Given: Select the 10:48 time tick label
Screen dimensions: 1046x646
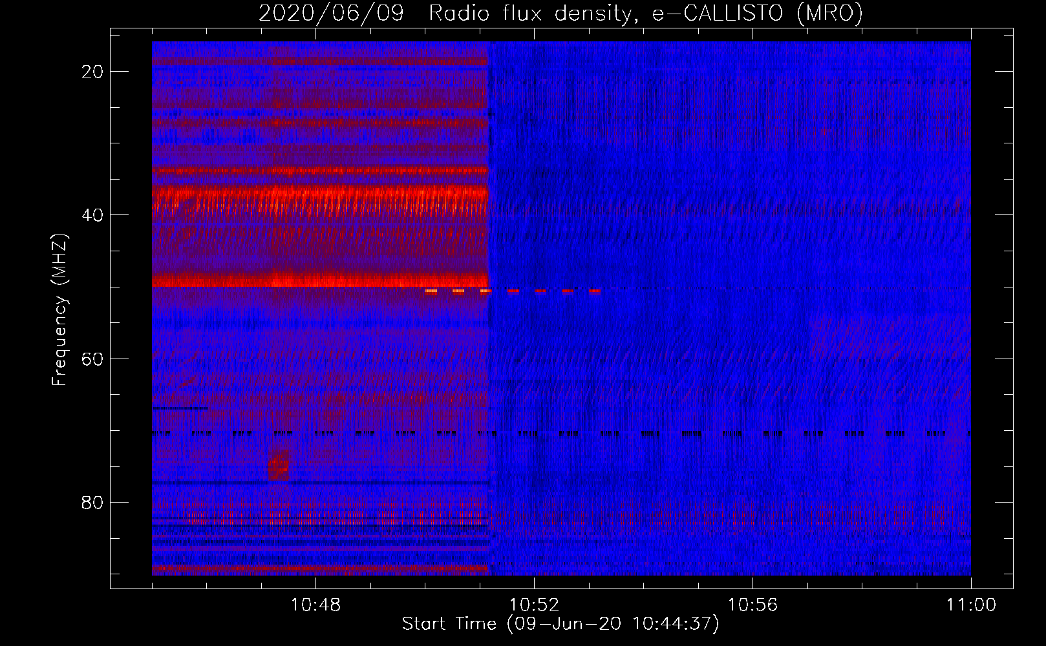Looking at the screenshot, I should [x=315, y=605].
